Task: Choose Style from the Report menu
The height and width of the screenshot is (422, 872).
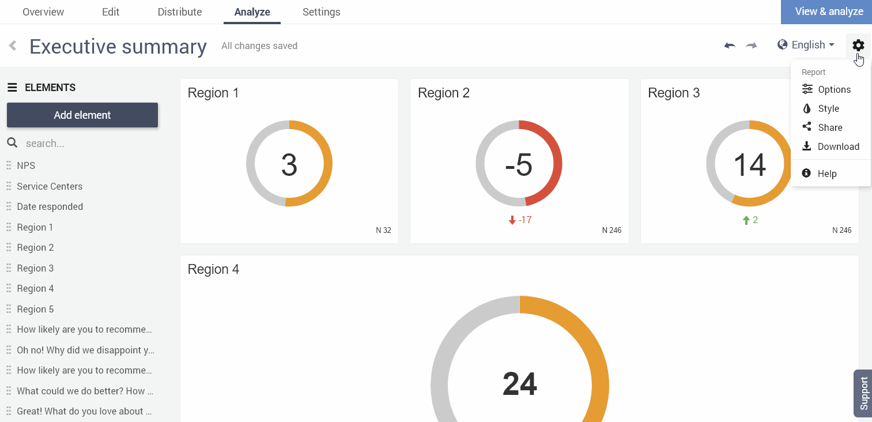Action: pos(831,108)
